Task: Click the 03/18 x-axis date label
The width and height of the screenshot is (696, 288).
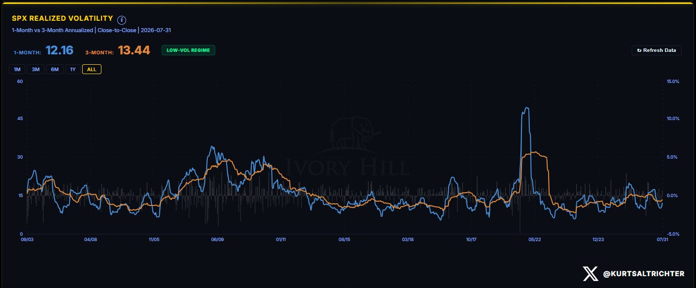Action: 408,240
